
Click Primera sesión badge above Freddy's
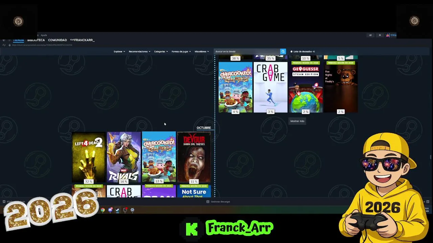point(341,63)
